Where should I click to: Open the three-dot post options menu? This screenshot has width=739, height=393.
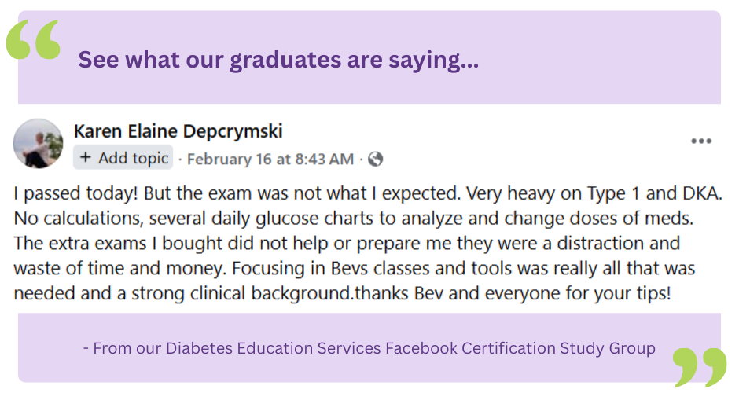pos(700,141)
